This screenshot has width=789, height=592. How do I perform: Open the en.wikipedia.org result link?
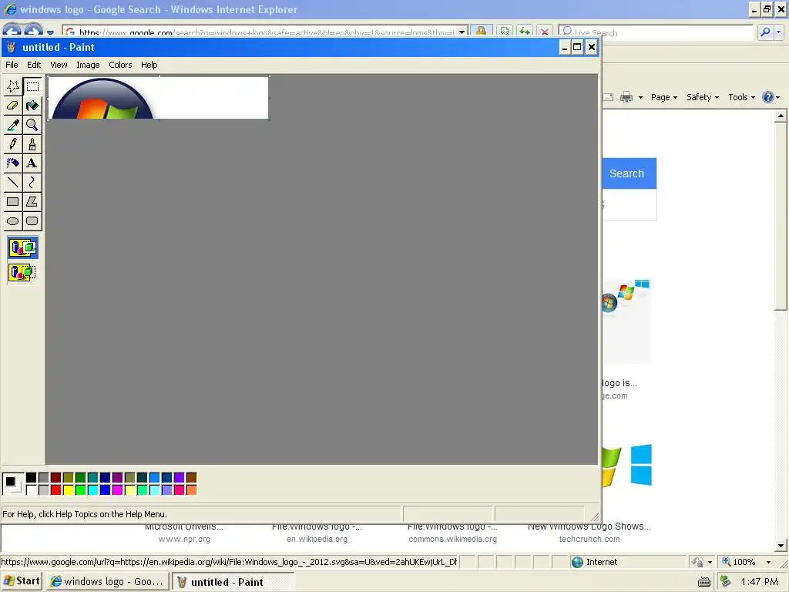tap(317, 539)
